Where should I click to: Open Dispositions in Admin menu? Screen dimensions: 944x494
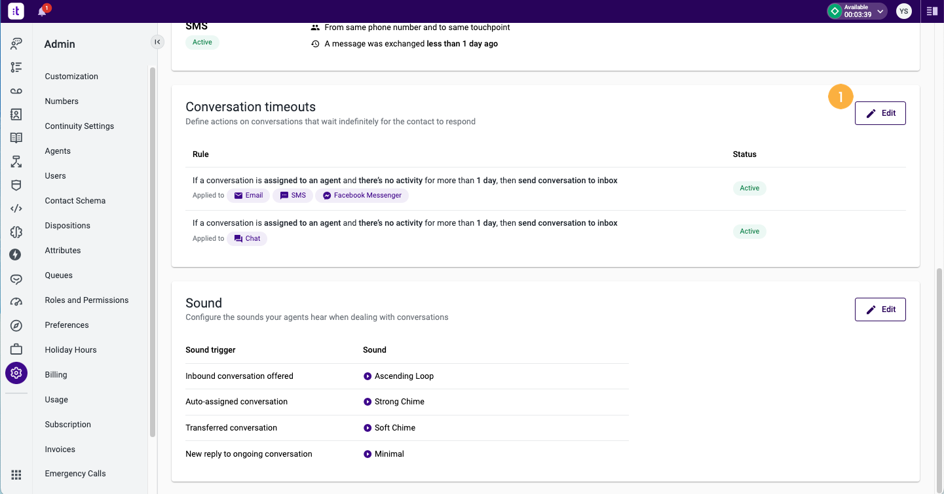67,226
